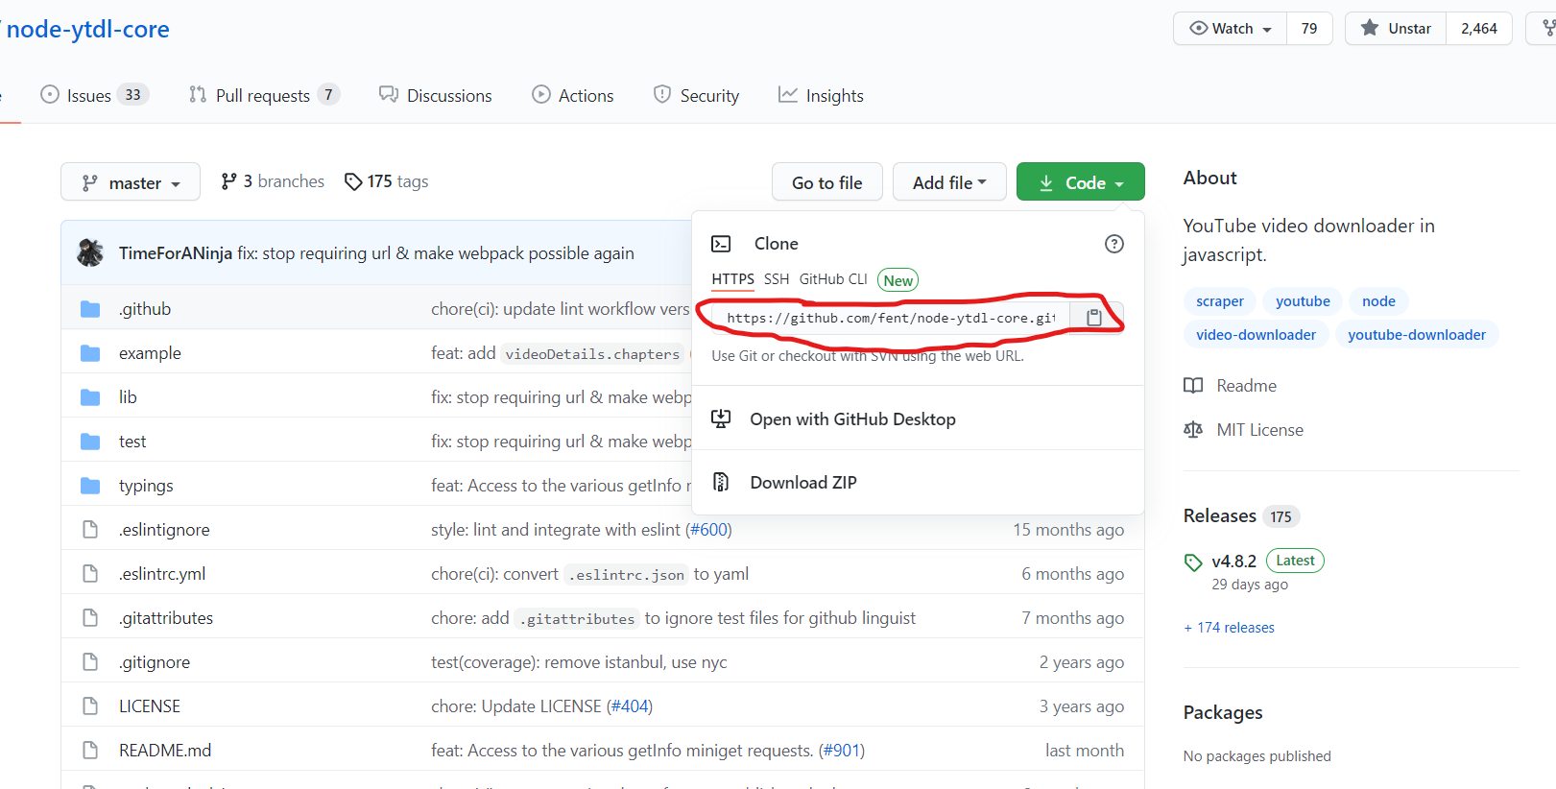Open the Insights tab
The height and width of the screenshot is (789, 1556).
click(x=821, y=95)
